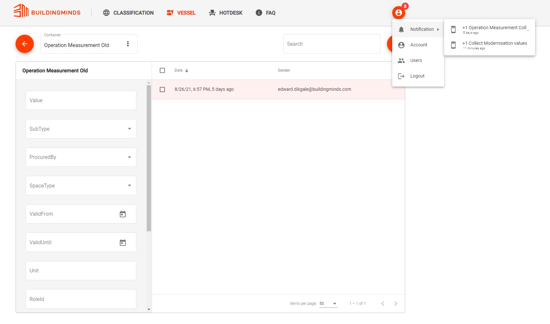The width and height of the screenshot is (550, 324).
Task: Click the user avatar with notification badge
Action: pyautogui.click(x=399, y=13)
